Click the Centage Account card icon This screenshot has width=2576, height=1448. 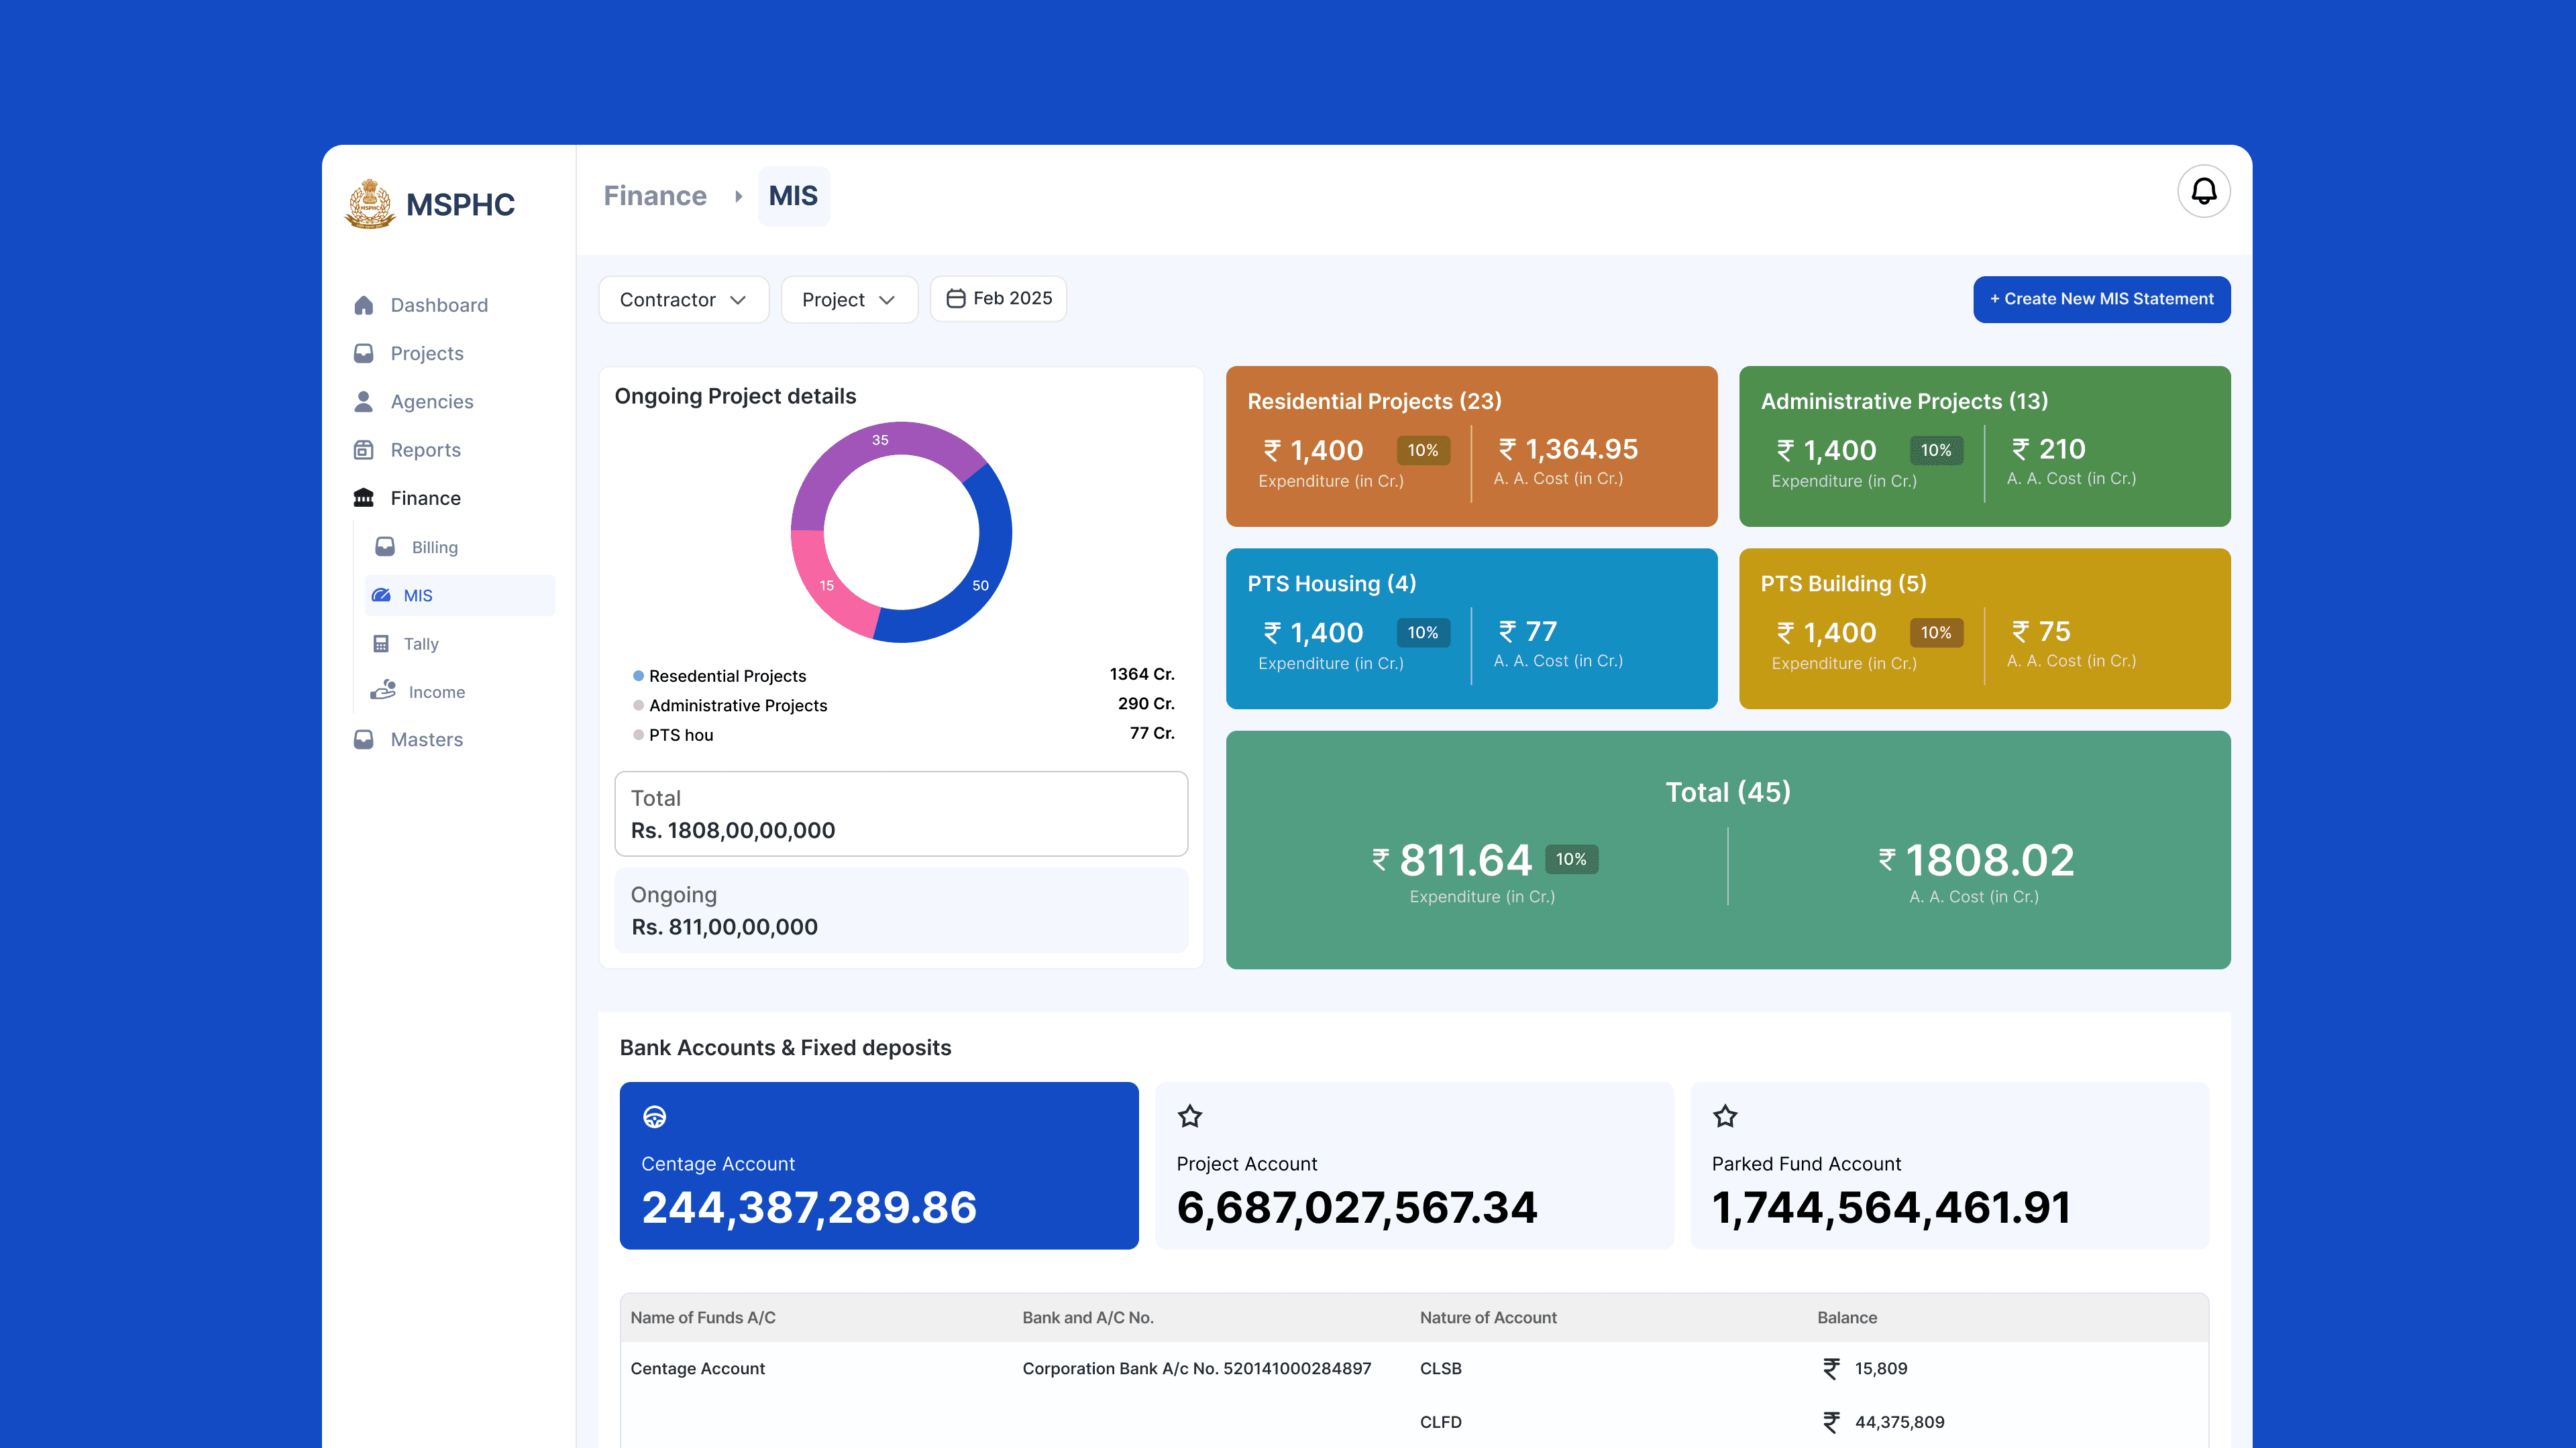point(655,1116)
